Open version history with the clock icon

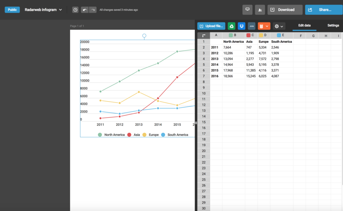pos(75,10)
